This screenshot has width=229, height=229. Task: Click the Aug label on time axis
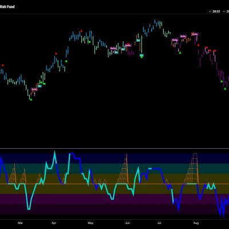pos(196,223)
